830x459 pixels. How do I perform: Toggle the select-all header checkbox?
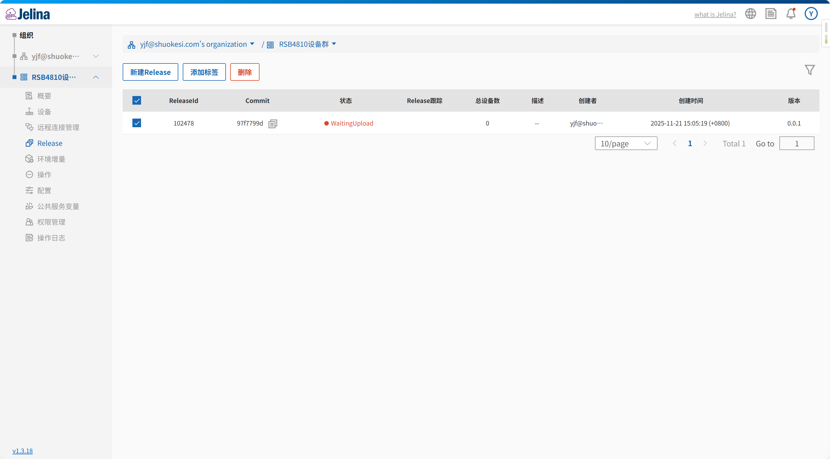click(x=137, y=100)
